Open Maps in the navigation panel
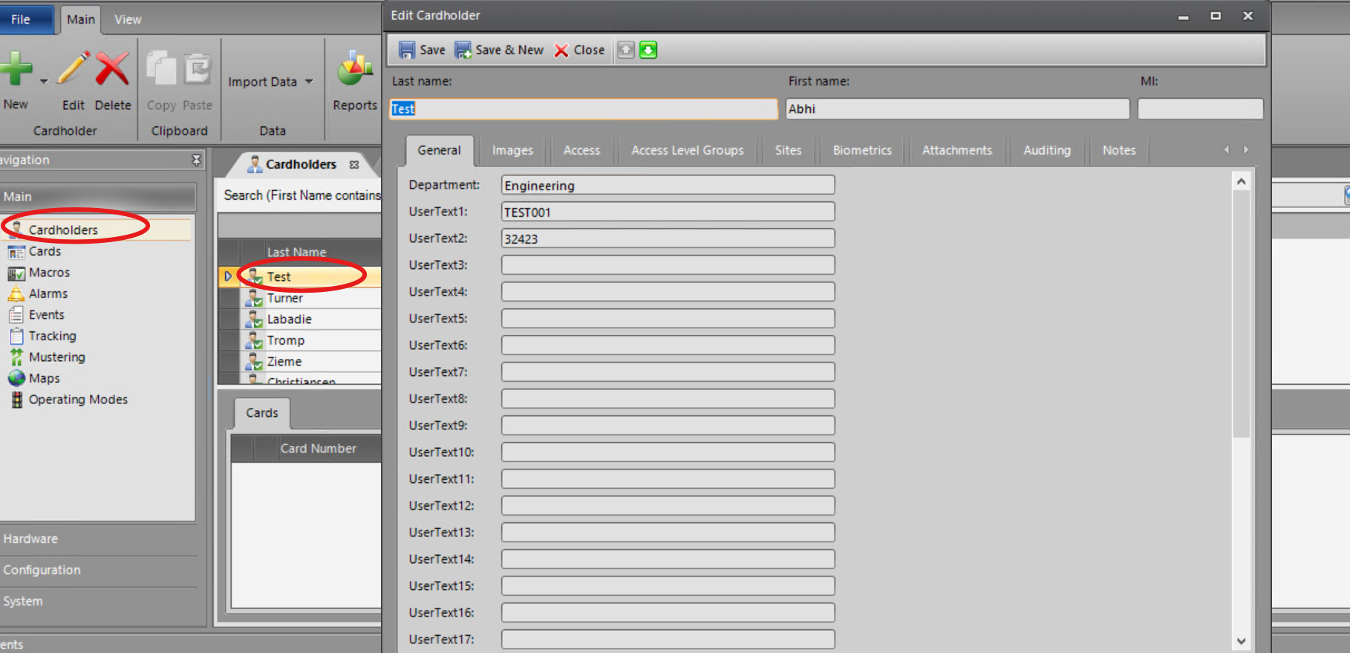The image size is (1350, 653). pos(44,378)
